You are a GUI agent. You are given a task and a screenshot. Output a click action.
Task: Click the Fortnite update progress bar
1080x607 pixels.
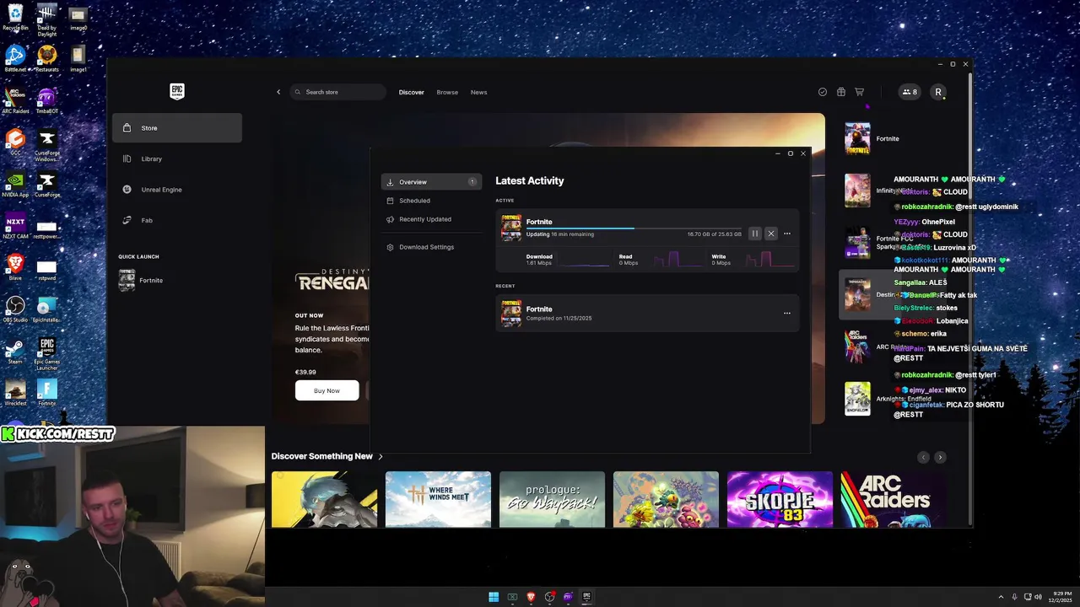pos(634,228)
